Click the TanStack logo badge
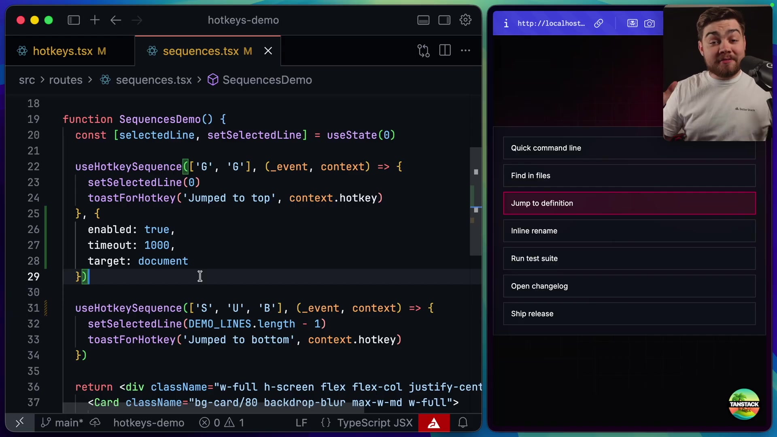Viewport: 777px width, 437px height. click(744, 404)
